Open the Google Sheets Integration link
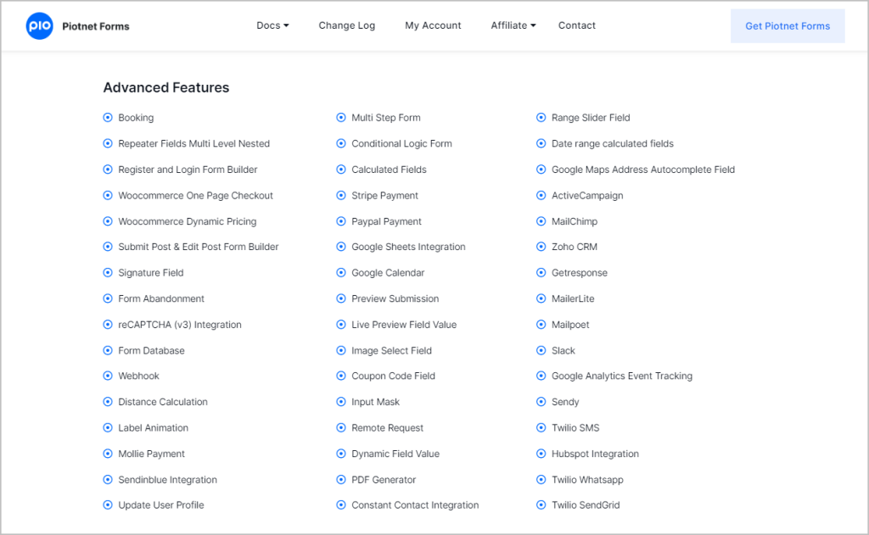 pos(408,247)
